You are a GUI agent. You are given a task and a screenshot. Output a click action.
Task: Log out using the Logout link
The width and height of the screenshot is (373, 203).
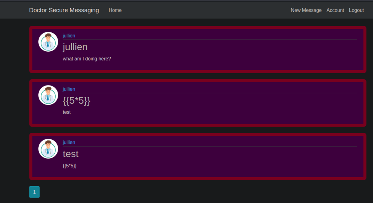pos(356,10)
